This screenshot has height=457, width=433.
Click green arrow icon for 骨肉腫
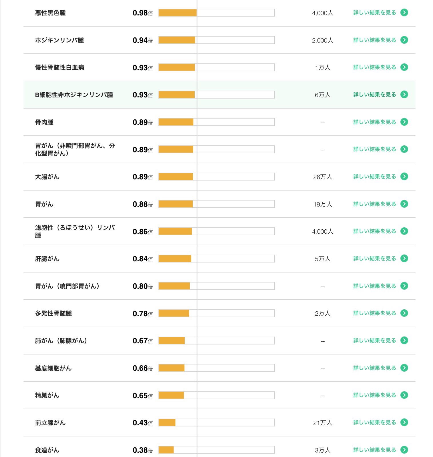tap(404, 122)
